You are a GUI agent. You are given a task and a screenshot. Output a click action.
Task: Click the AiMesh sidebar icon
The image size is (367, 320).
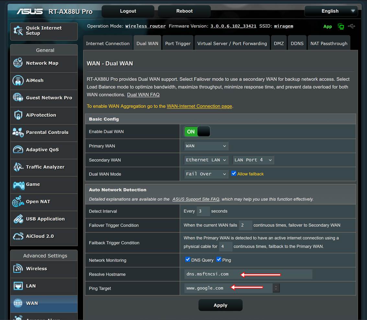18,80
